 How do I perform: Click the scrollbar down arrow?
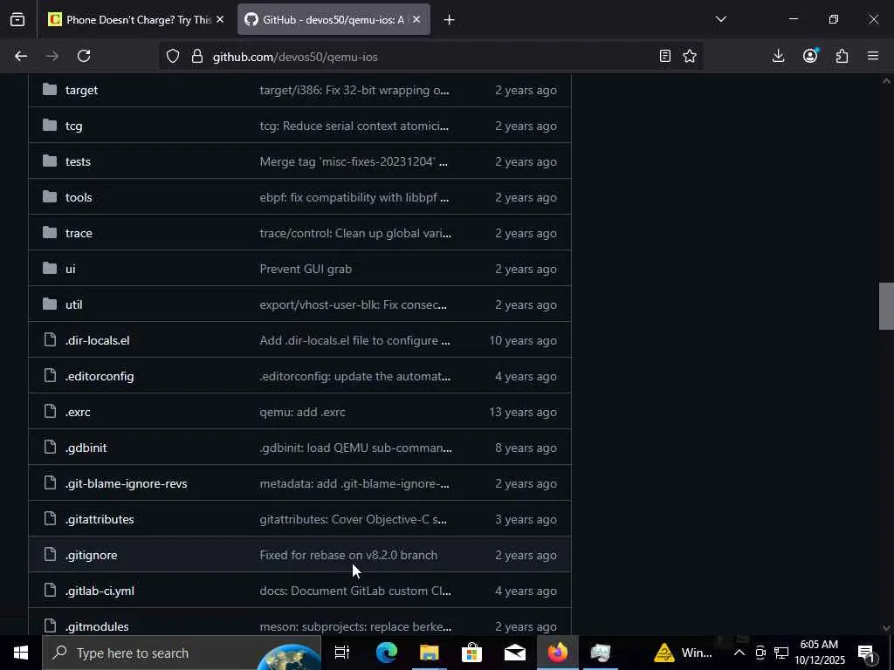(x=886, y=628)
